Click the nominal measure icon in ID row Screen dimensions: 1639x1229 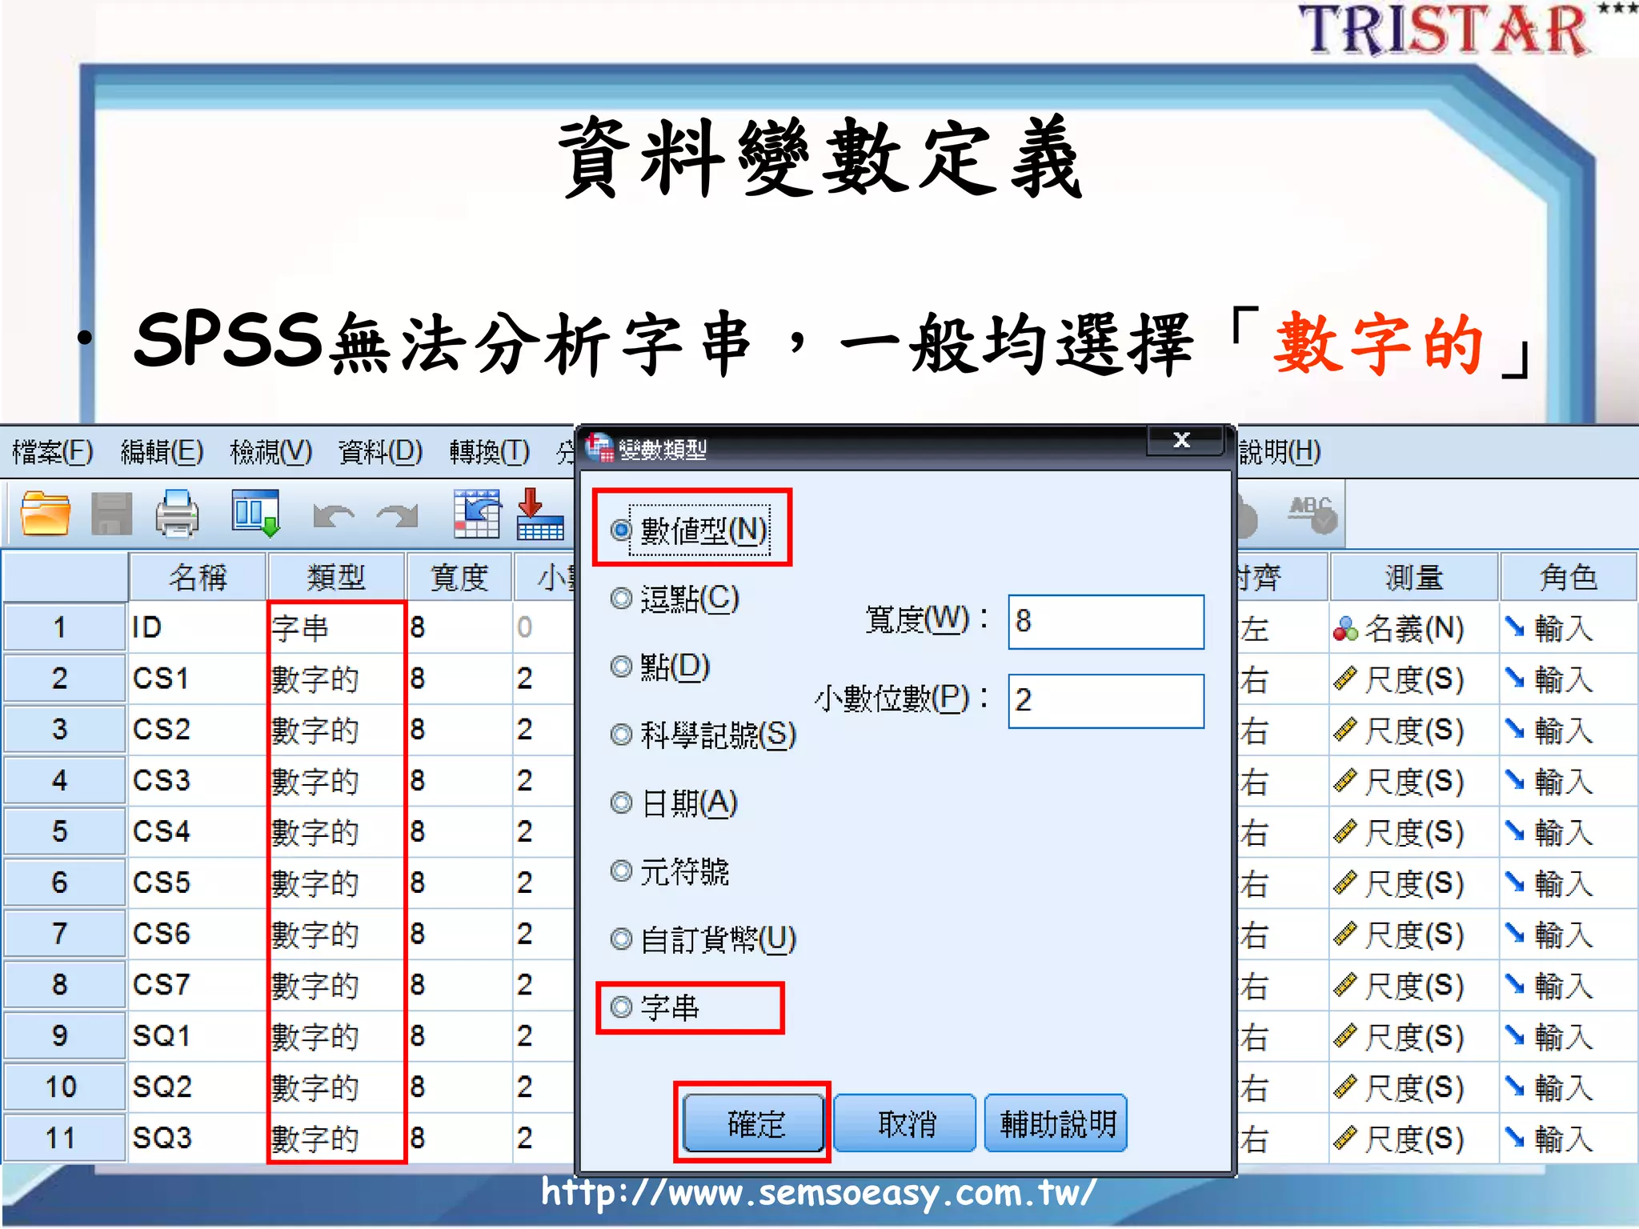tap(1345, 629)
